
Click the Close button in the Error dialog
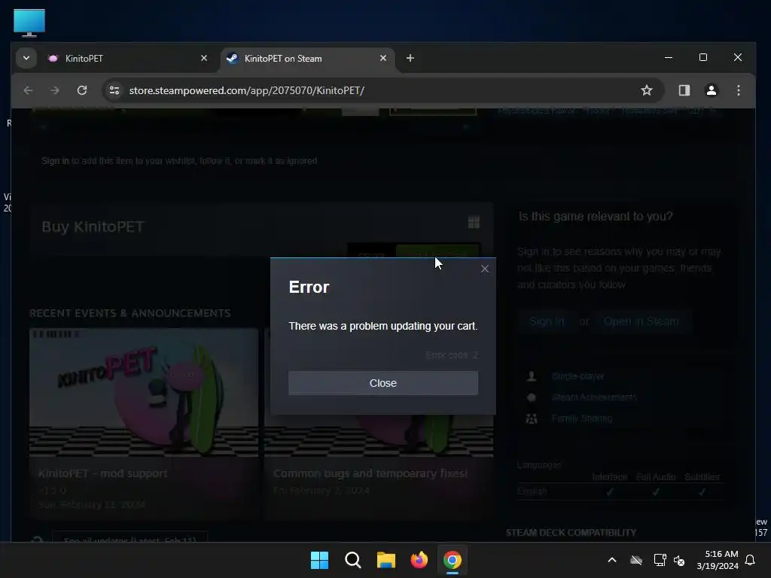point(383,383)
